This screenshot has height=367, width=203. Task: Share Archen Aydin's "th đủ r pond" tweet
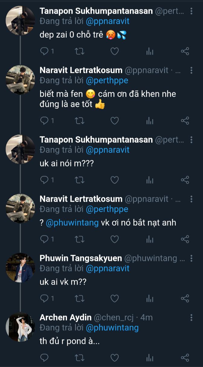pos(185,357)
